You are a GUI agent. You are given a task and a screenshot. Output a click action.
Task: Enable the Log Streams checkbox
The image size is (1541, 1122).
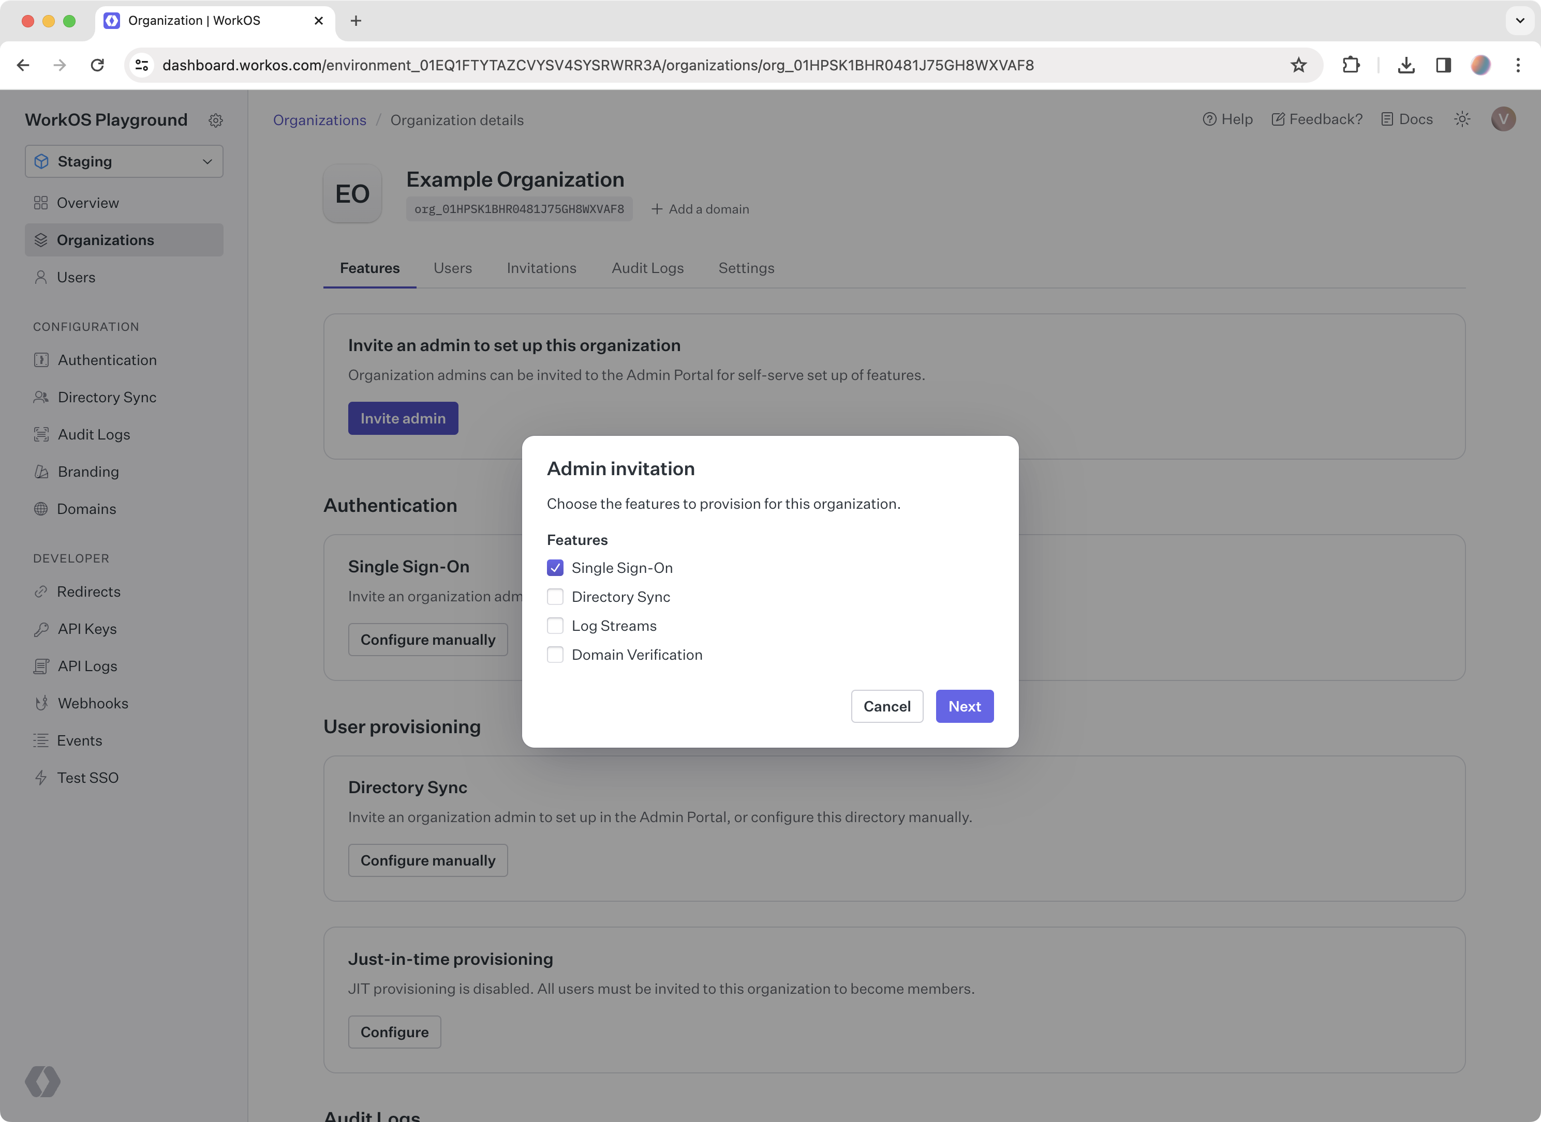(554, 625)
